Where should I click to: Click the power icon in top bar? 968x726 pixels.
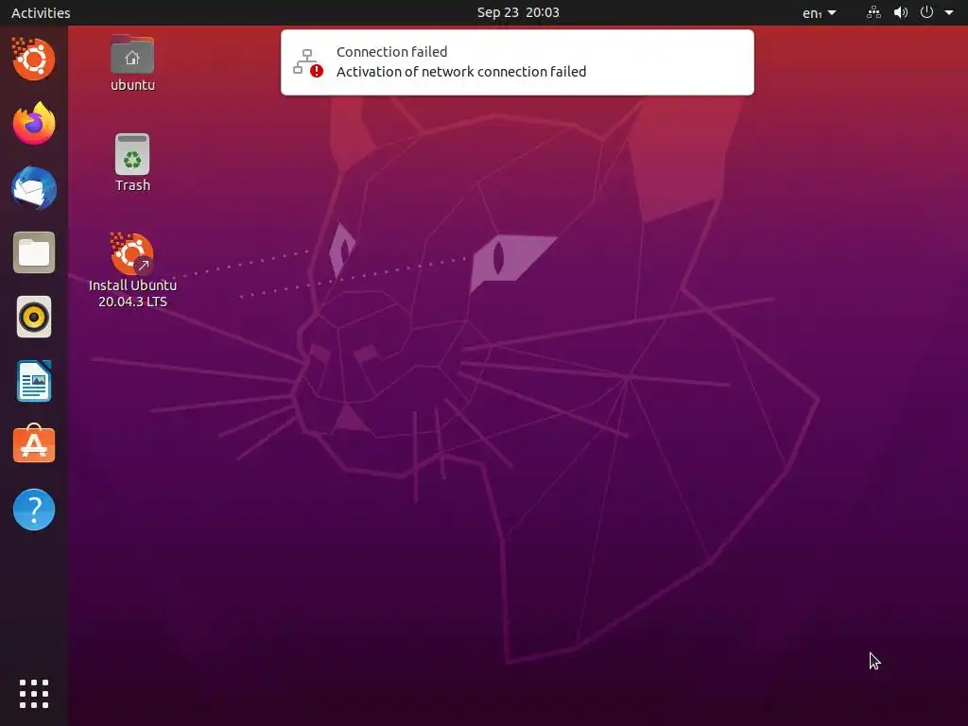point(926,12)
